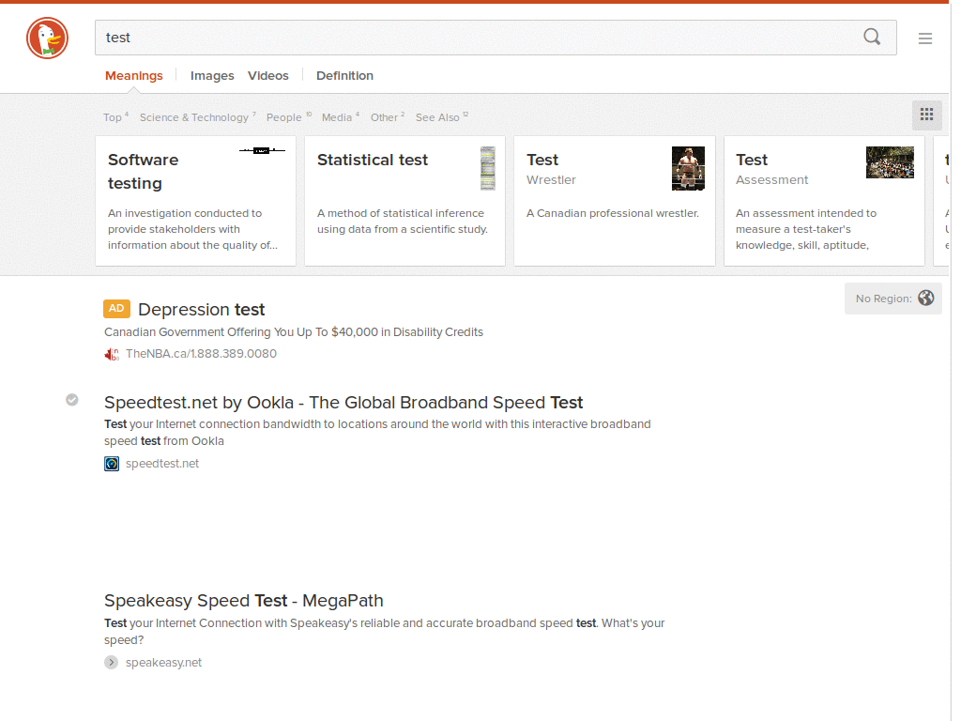
Task: Filter meanings by Media
Action: pyautogui.click(x=340, y=117)
